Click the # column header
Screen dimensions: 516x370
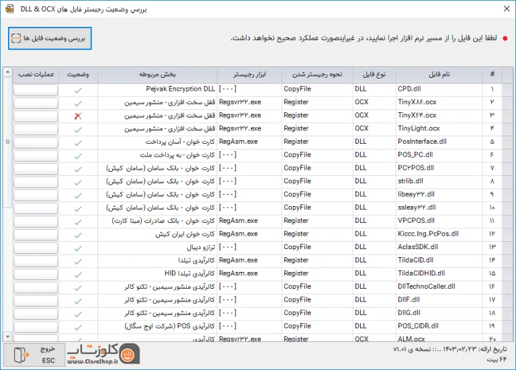pyautogui.click(x=492, y=75)
